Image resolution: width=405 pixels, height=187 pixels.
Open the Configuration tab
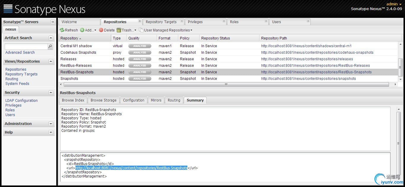pyautogui.click(x=133, y=100)
